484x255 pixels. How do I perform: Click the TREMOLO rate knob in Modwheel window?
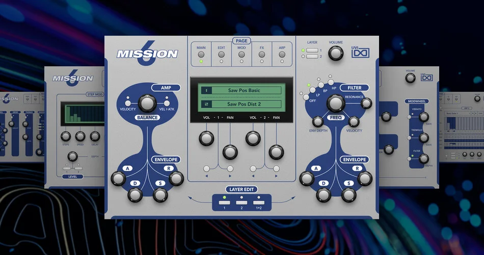click(x=424, y=138)
